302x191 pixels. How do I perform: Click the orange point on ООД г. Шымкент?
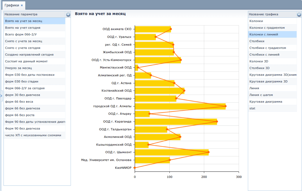pyautogui.click(x=209, y=152)
